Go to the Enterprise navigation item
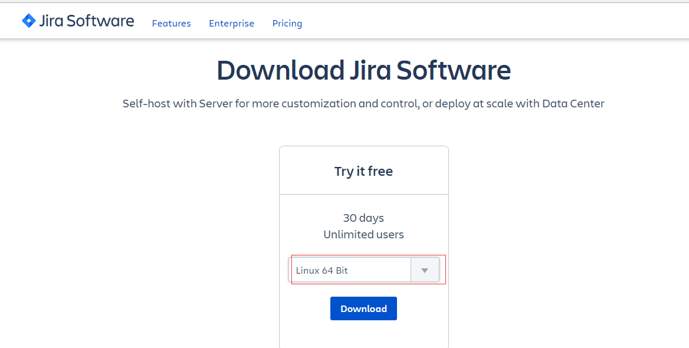 coord(232,23)
